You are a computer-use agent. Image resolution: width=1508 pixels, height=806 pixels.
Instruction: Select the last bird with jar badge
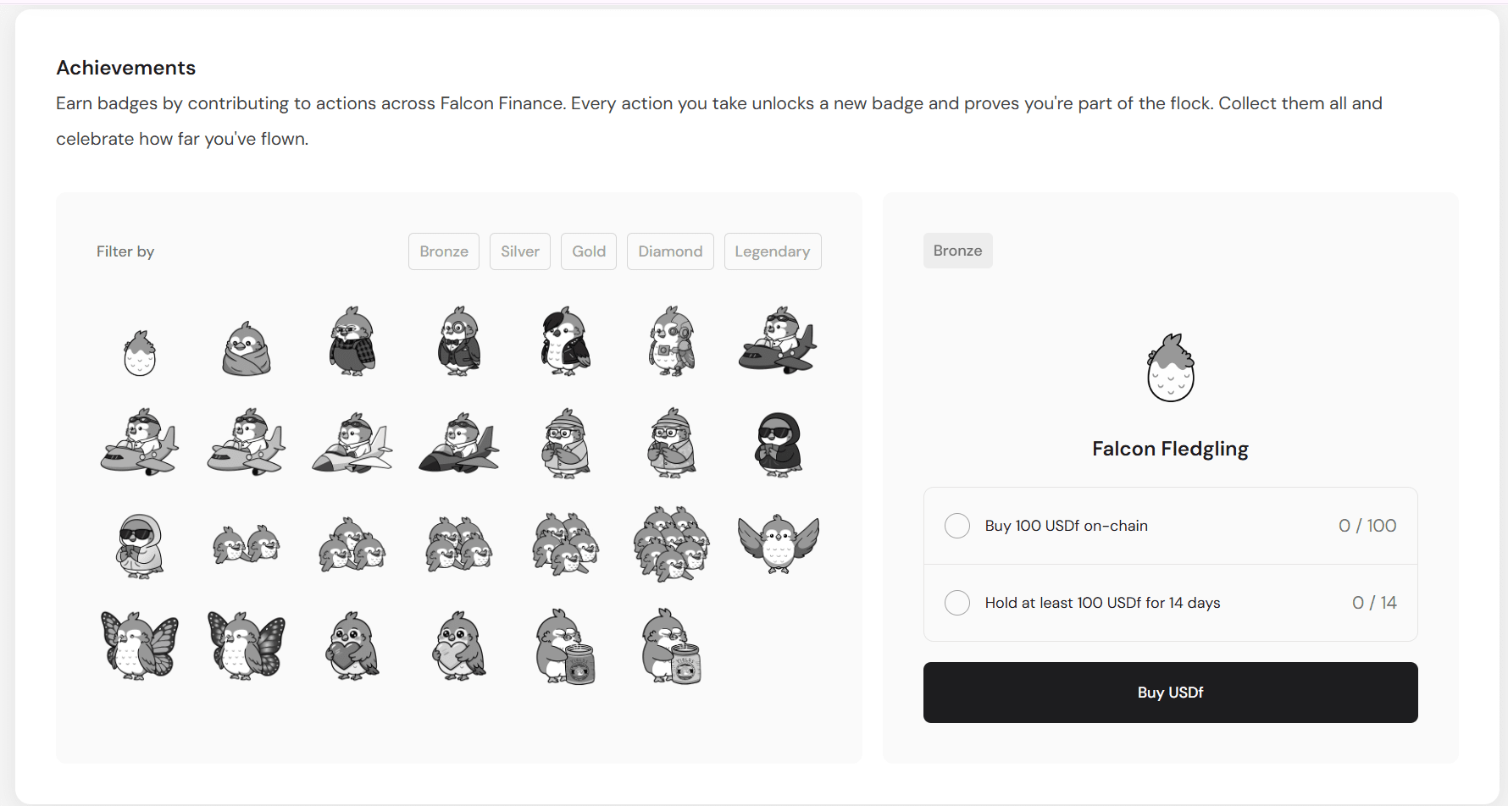tap(672, 646)
